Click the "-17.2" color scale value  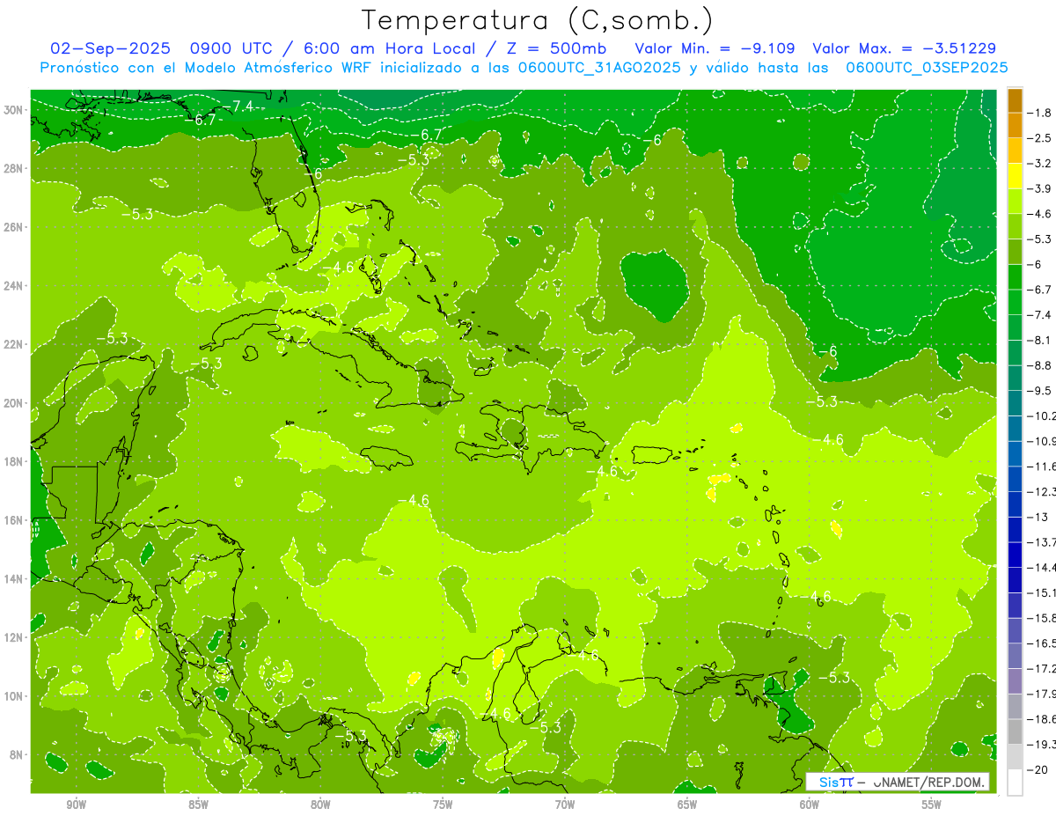pyautogui.click(x=1041, y=668)
